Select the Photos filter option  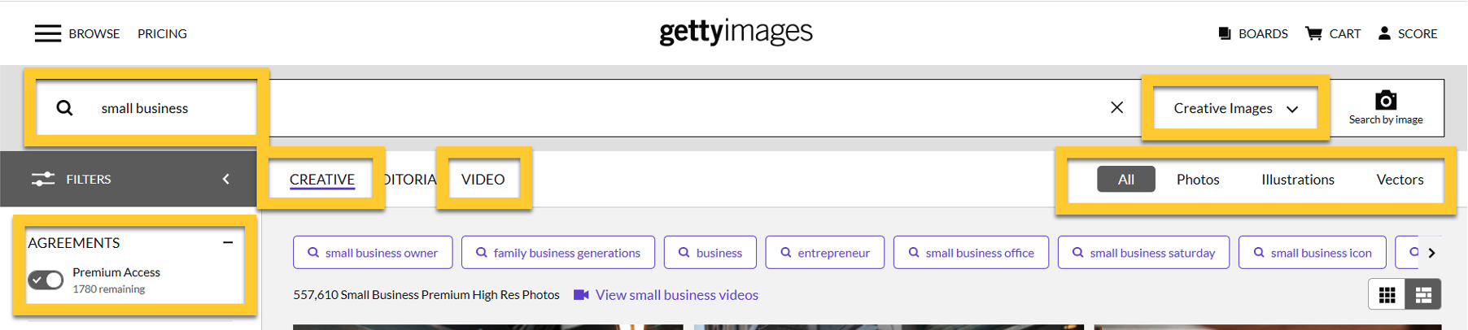(x=1198, y=180)
